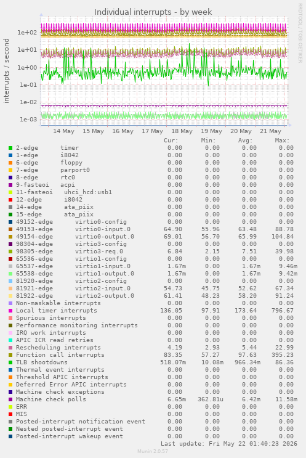Click the Avg: column header
Viewport: 306px width, 458px height.
click(245, 141)
